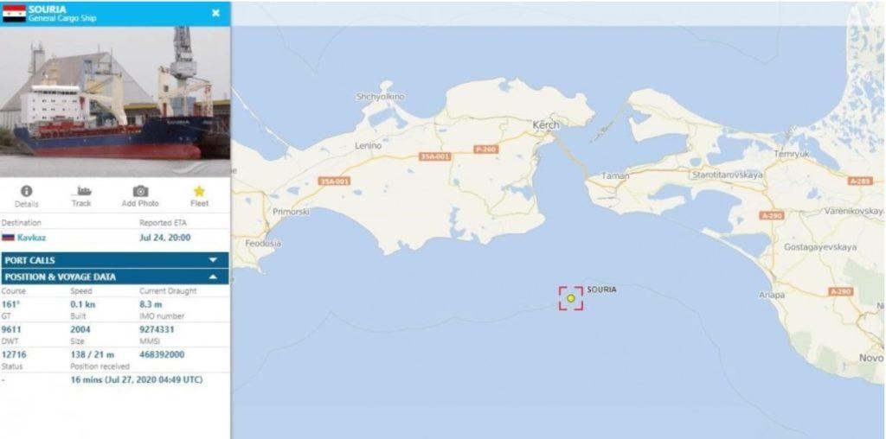Viewport: 886px width, 439px height.
Task: Click the IMO number 9274331
Action: click(157, 329)
